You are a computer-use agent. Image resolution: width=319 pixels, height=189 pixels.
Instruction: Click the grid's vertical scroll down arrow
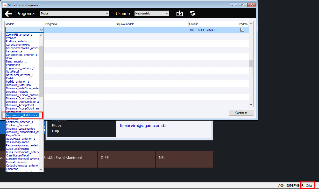pos(251,104)
